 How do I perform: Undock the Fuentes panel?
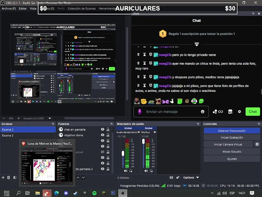coord(111,124)
